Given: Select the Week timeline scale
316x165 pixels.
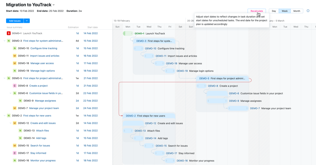Looking at the screenshot, I should tap(285, 11).
